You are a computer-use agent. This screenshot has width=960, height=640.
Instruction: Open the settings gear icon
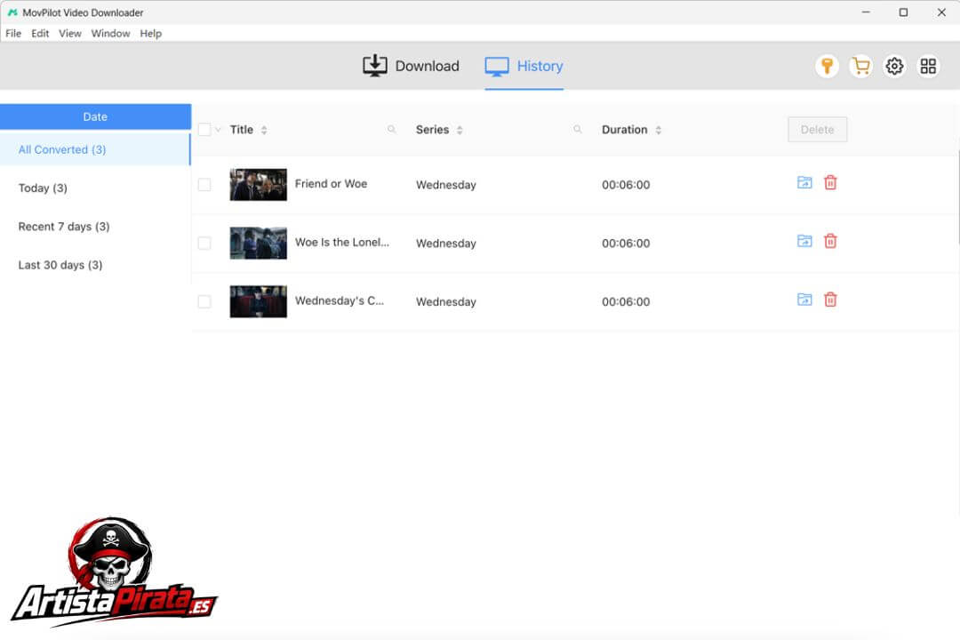coord(894,66)
